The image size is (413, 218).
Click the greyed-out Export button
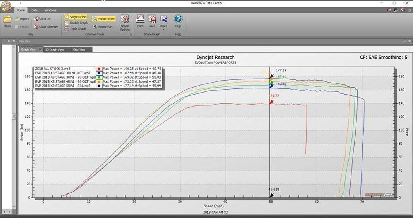click(22, 27)
